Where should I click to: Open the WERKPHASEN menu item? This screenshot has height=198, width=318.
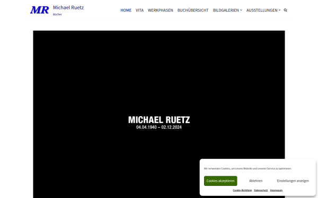(x=161, y=10)
